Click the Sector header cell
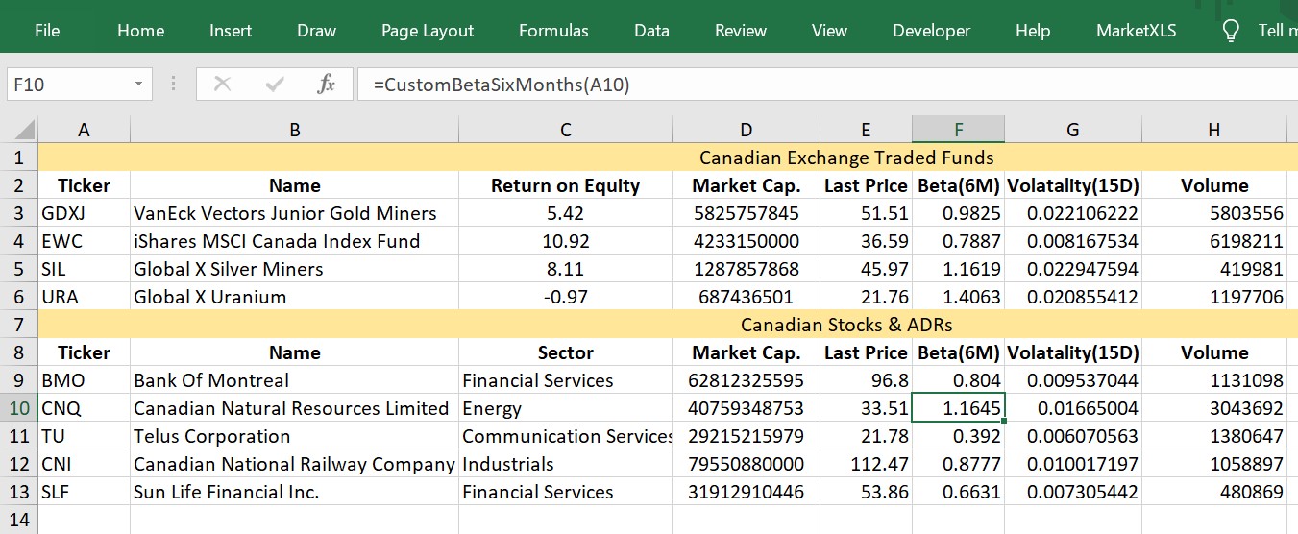The width and height of the screenshot is (1298, 534). click(565, 352)
